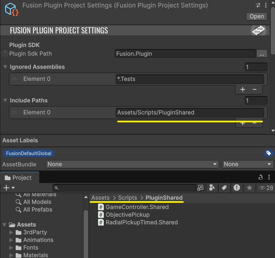Click the favorites star icon
275x258 pixels.
click(x=249, y=188)
